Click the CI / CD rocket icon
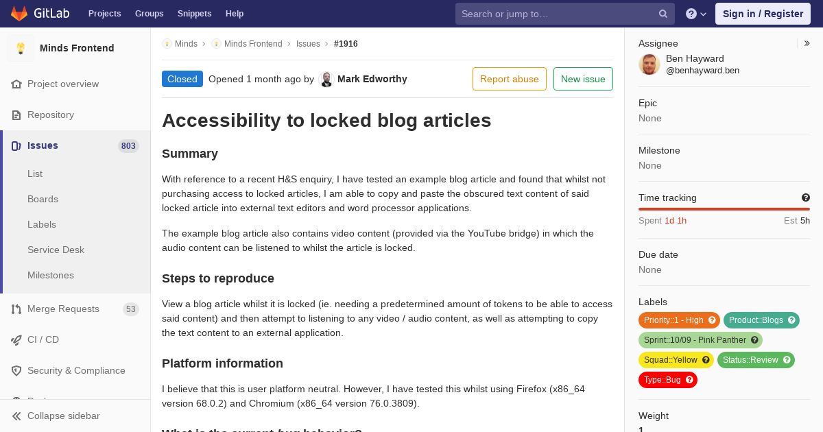The image size is (823, 432). tap(16, 339)
